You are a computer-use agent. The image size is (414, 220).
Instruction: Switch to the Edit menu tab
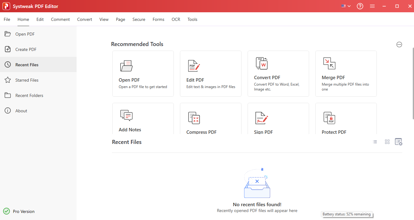(40, 19)
